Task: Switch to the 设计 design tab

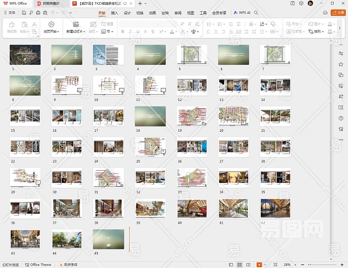Action: pos(127,13)
